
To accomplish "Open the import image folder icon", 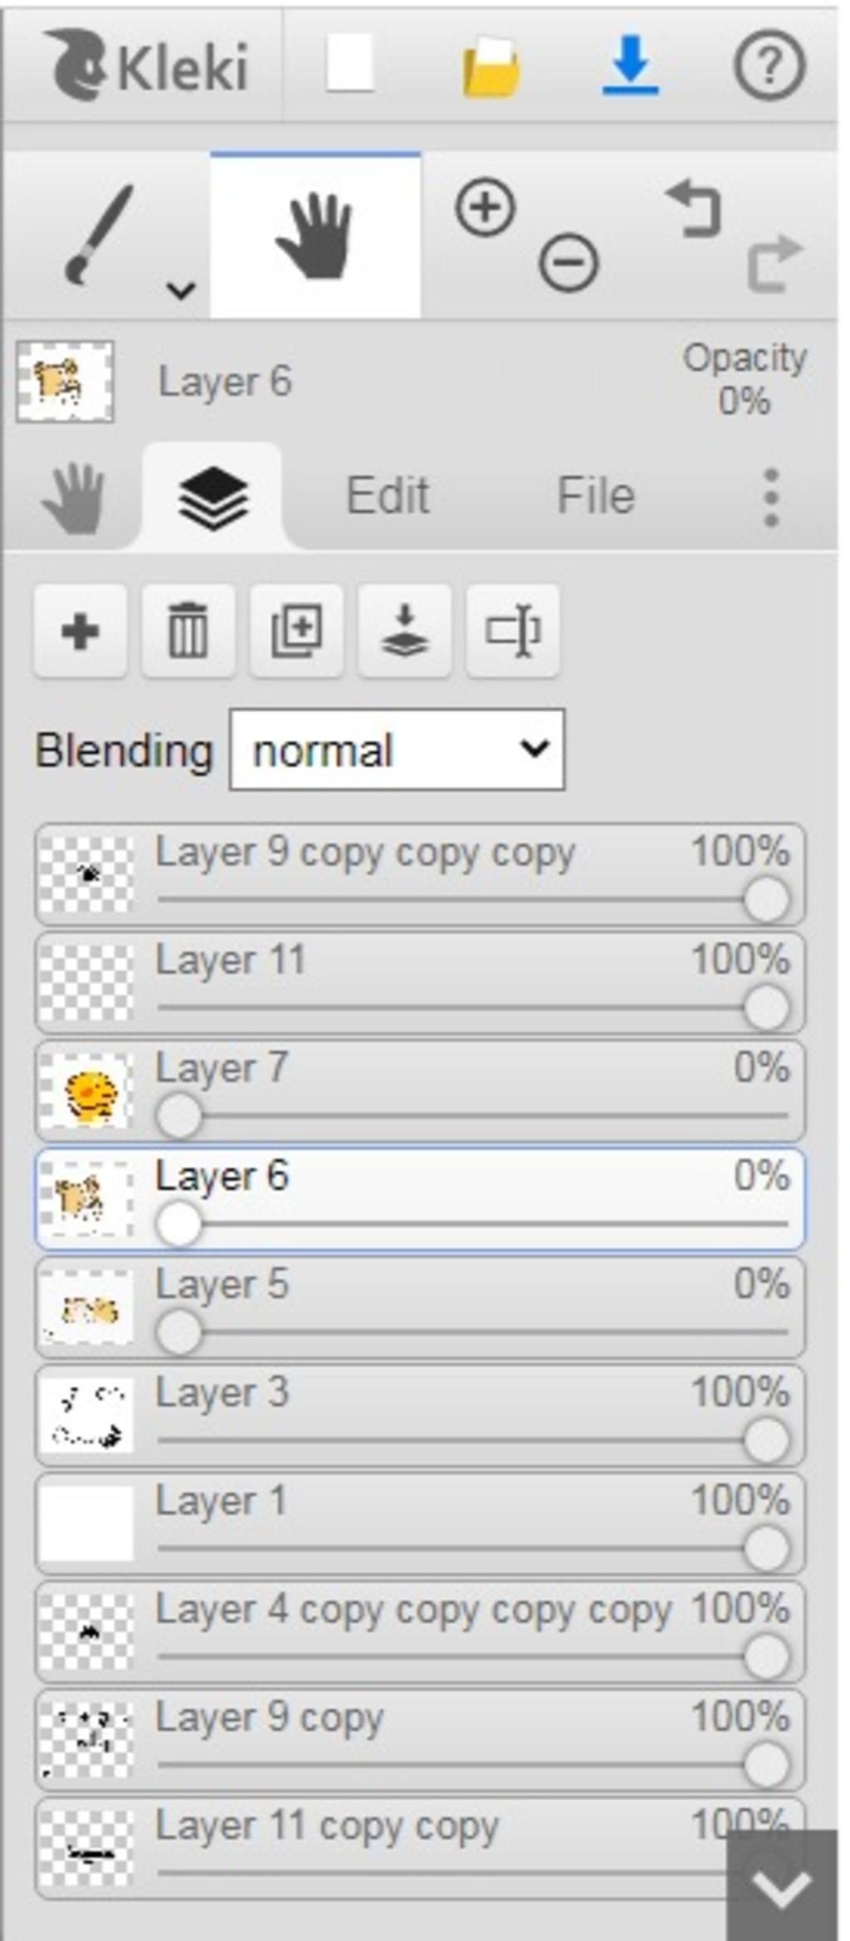I will 491,66.
